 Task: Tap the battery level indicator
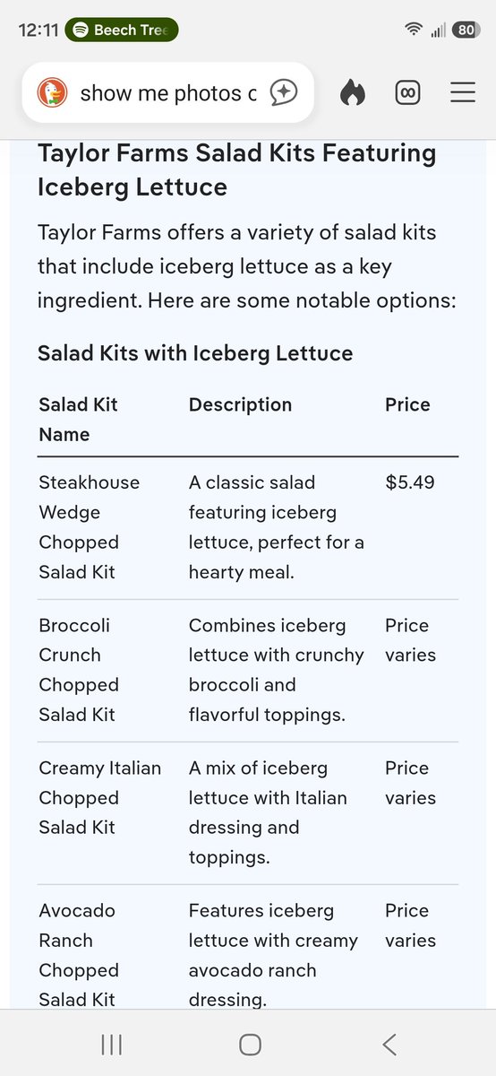click(x=466, y=30)
